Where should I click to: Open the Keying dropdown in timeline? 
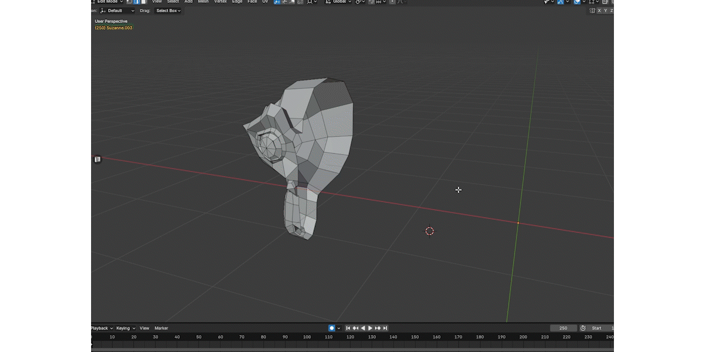coord(125,328)
